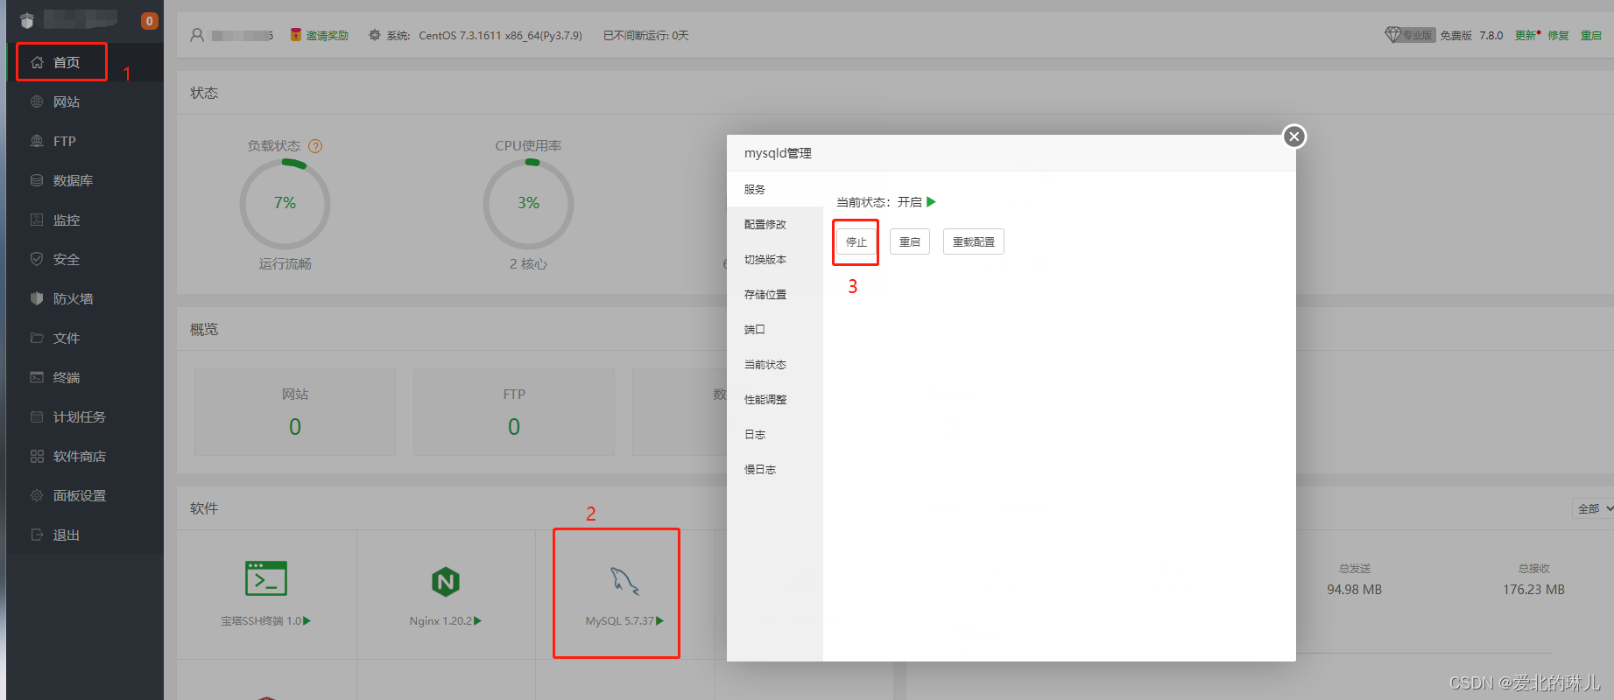Image resolution: width=1614 pixels, height=700 pixels.
Task: Click the 专业版 diamond badge
Action: click(1410, 35)
